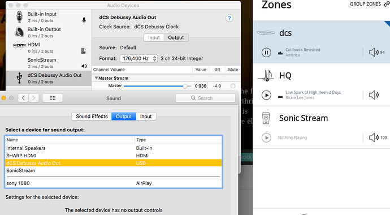Open the Format sample rate dropdown
Screen dimensions: 390x215
138,58
